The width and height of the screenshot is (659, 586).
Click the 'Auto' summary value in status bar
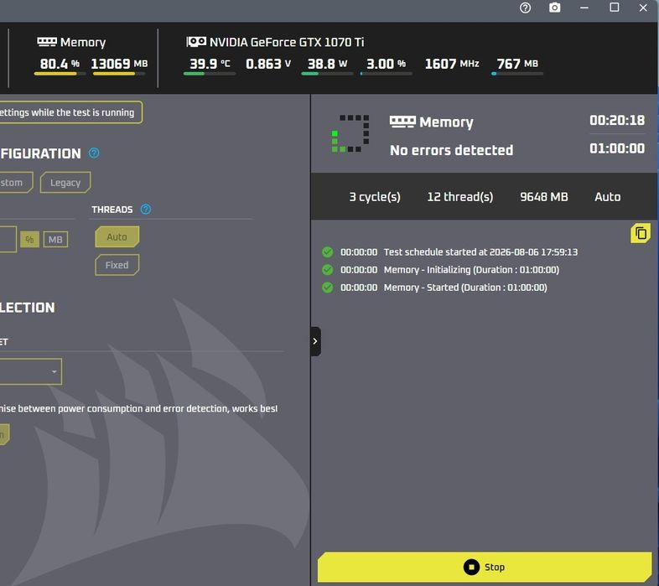pos(607,197)
